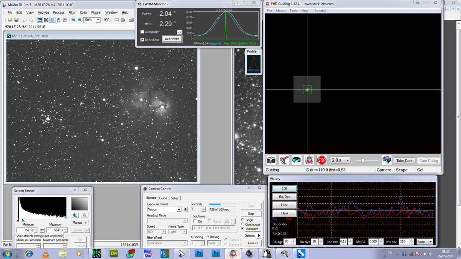This screenshot has height=259, width=461.
Task: Expand the 50% zoom level dropdown
Action: [98, 20]
